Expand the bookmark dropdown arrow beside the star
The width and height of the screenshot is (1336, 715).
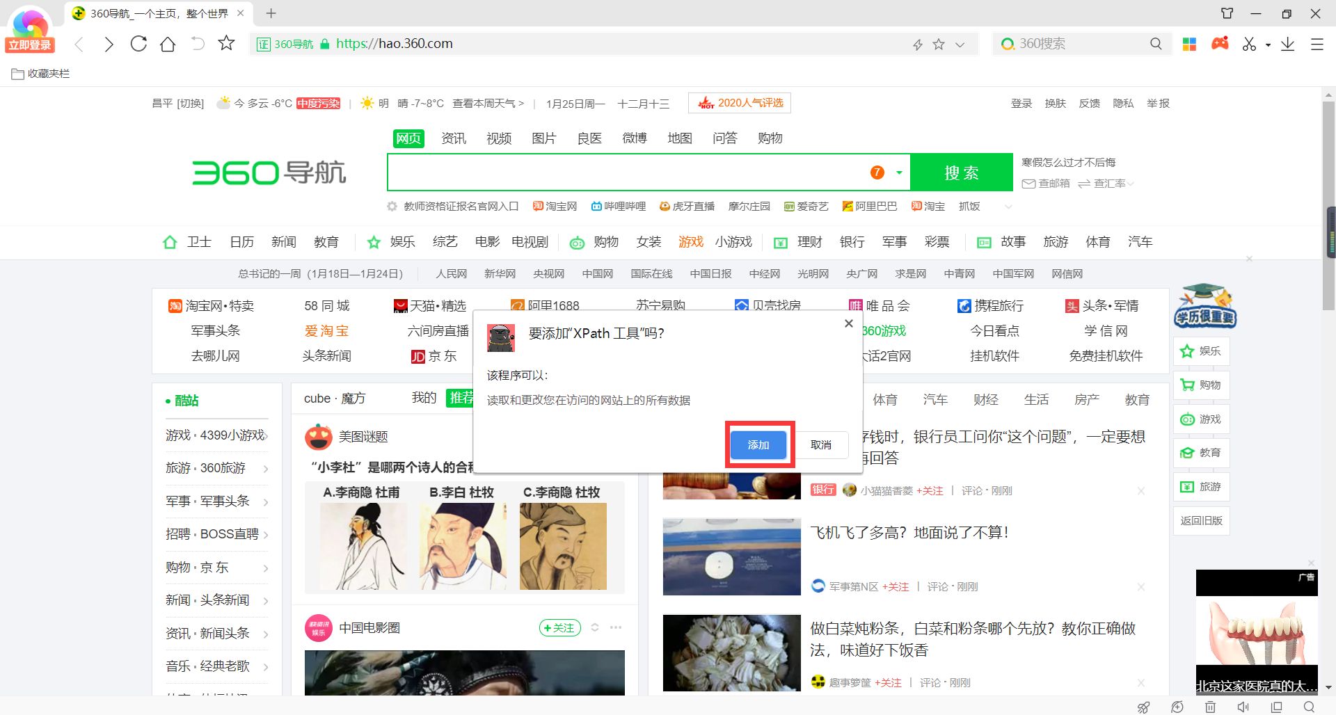coord(961,44)
